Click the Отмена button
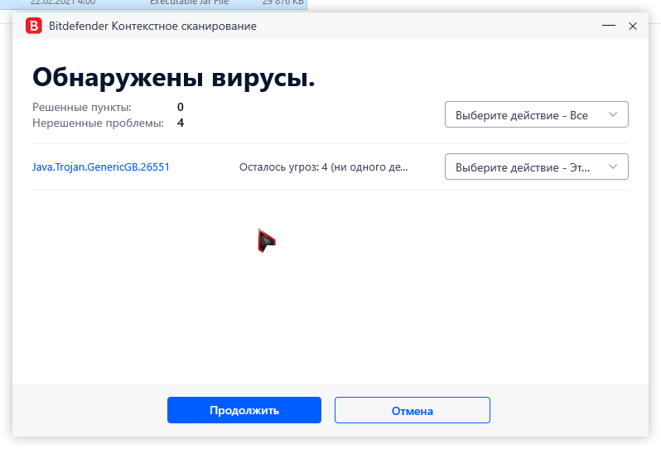Image resolution: width=661 pixels, height=449 pixels. [x=413, y=410]
